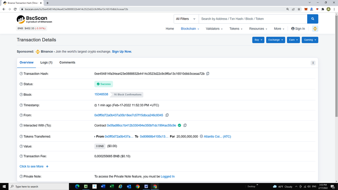Click the BNB chain logo icon
338x190 pixels.
pos(315,29)
